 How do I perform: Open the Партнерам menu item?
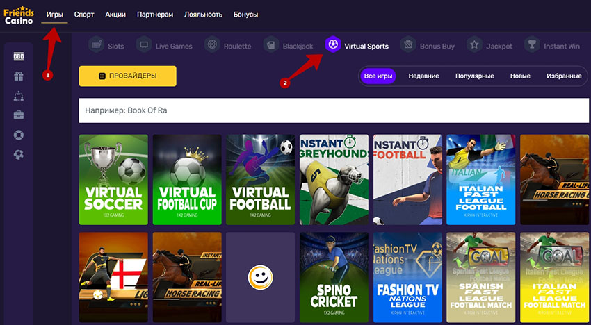155,15
